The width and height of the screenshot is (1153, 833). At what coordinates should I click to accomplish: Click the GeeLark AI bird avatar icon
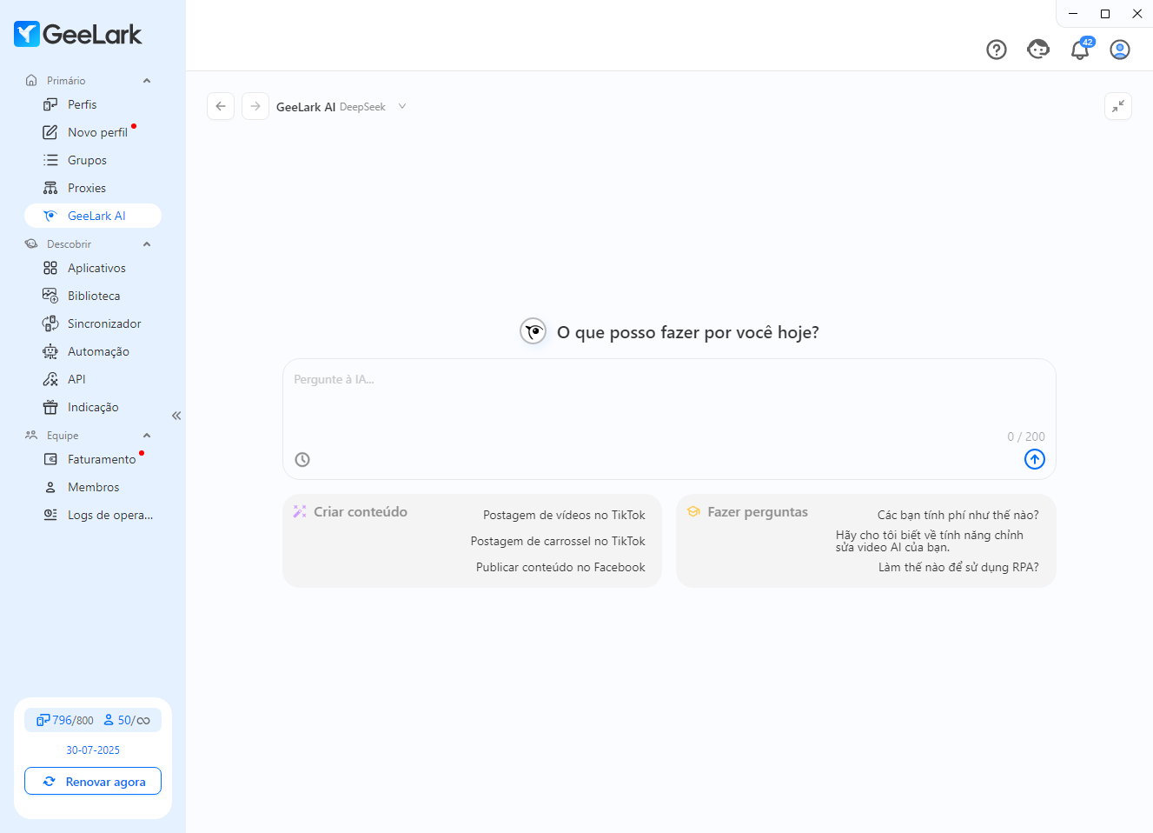[x=533, y=331]
